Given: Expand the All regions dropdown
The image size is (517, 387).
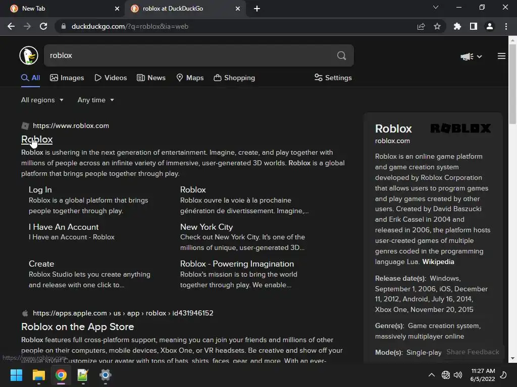Looking at the screenshot, I should tap(42, 100).
